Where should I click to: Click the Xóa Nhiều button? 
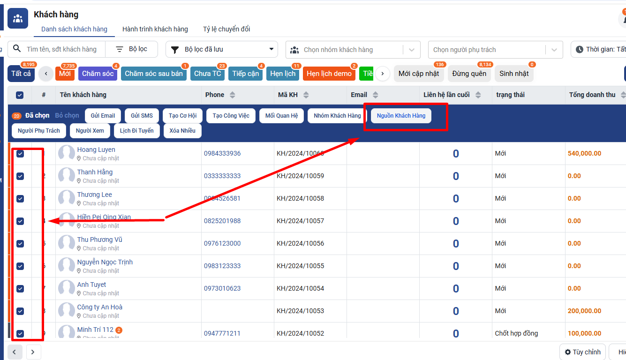click(x=182, y=131)
